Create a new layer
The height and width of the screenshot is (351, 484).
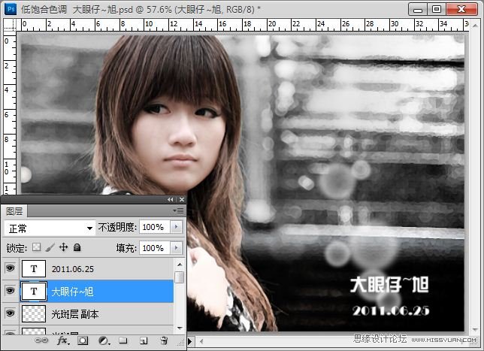pyautogui.click(x=144, y=340)
